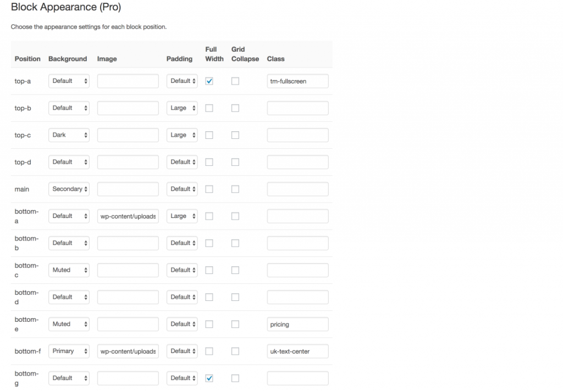Enable Full Width for top-d
The image size is (563, 391).
(209, 161)
